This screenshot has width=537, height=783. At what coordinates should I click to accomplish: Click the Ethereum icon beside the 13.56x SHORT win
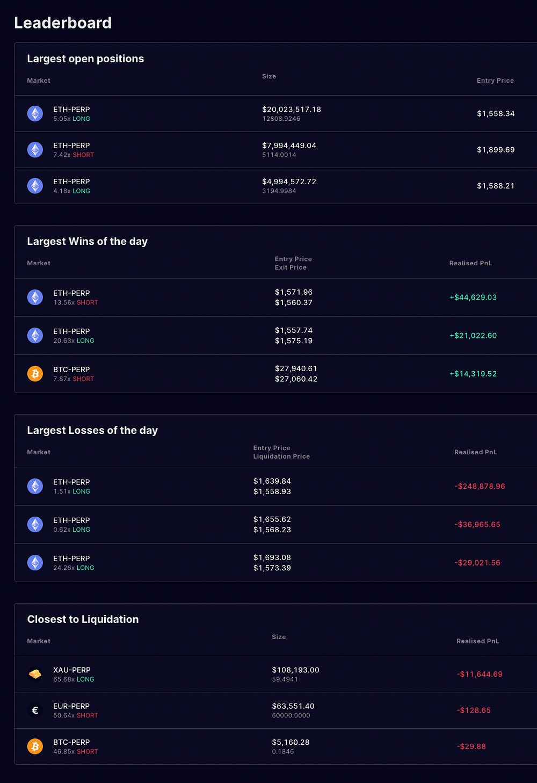tap(35, 298)
